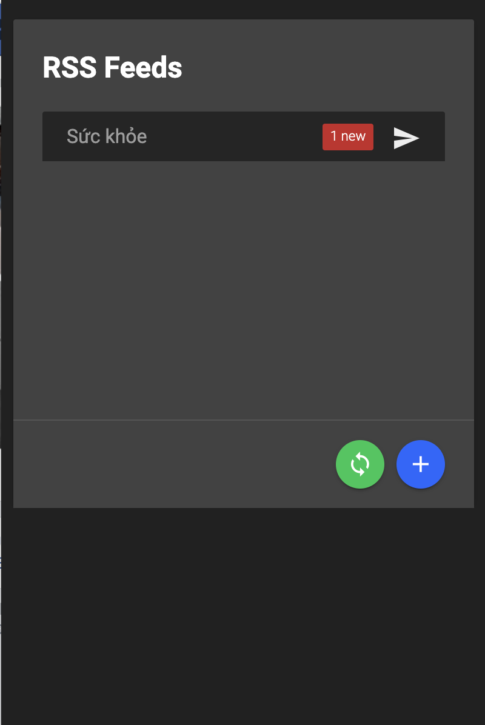
Task: Click the white plus symbol
Action: pos(421,464)
